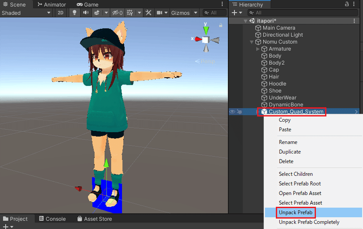Open Custom_Quad_System prefab arrow
This screenshot has width=363, height=229.
click(x=356, y=112)
